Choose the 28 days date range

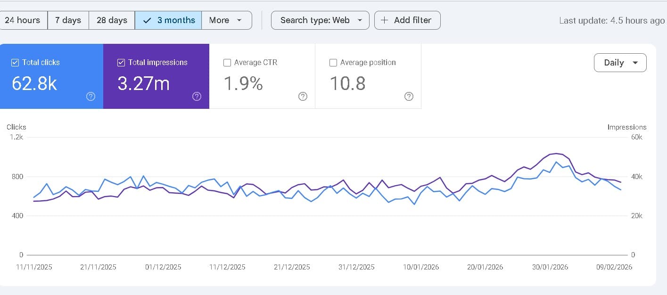[x=112, y=20]
